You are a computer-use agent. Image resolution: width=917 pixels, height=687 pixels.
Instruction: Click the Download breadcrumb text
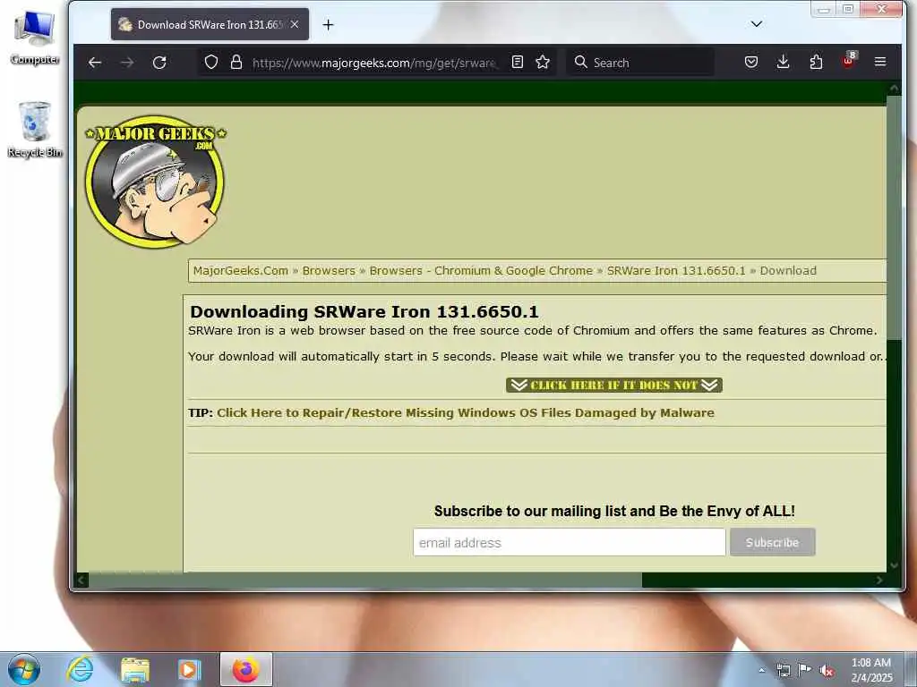pos(788,270)
